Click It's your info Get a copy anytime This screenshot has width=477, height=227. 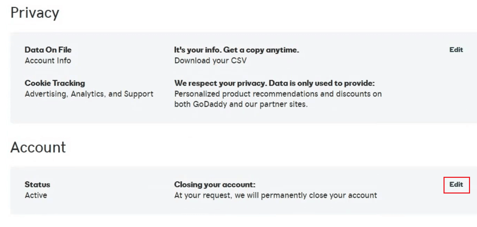tap(236, 50)
